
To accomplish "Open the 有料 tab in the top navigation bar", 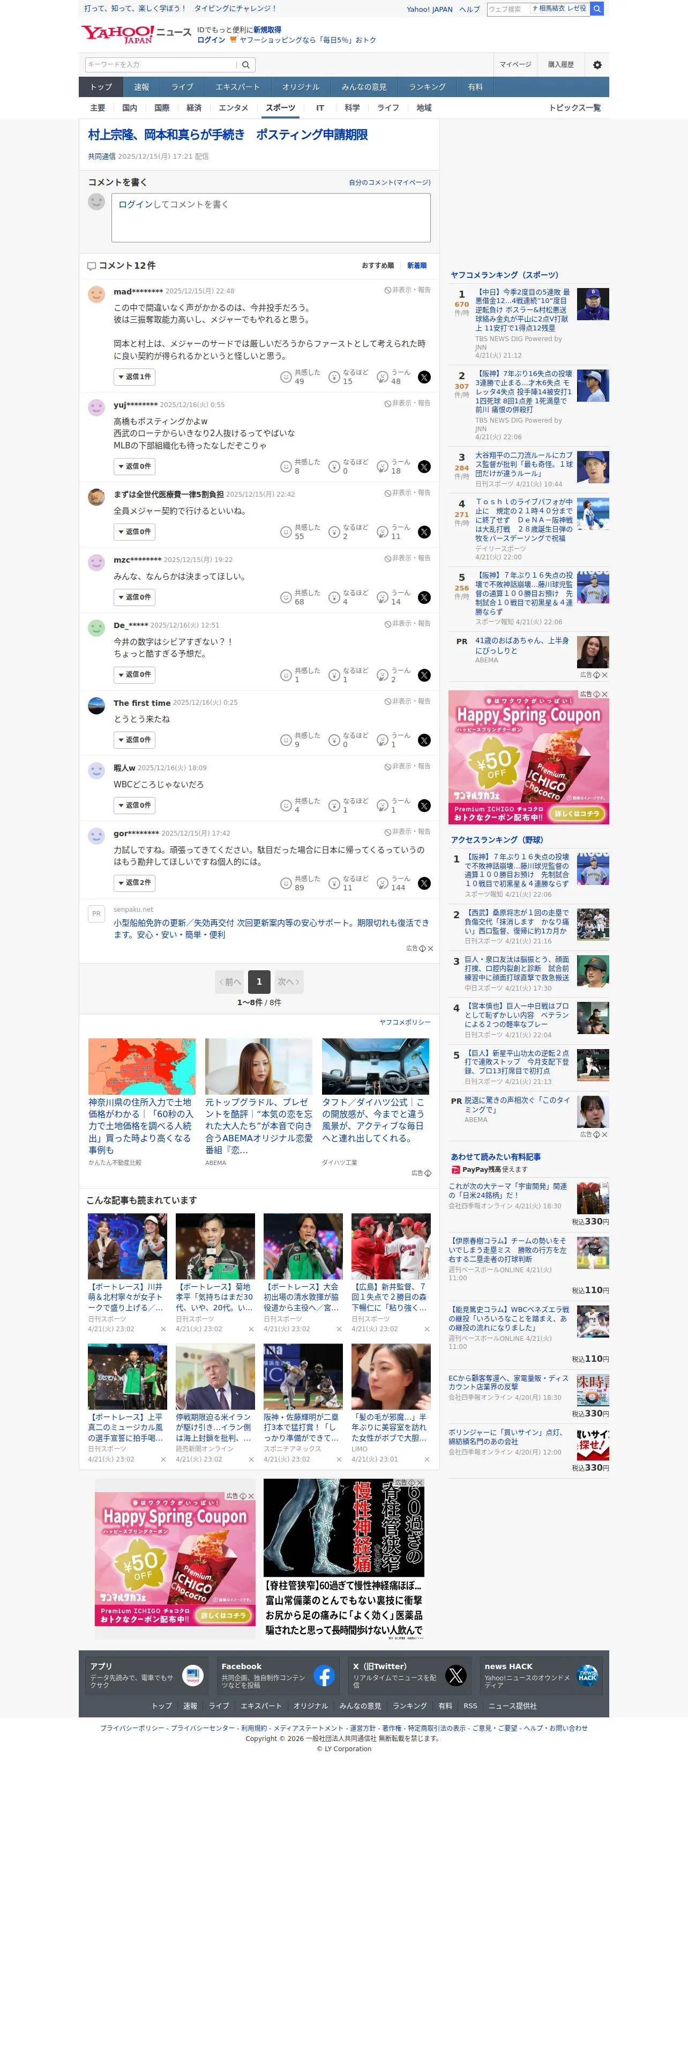I will [476, 87].
